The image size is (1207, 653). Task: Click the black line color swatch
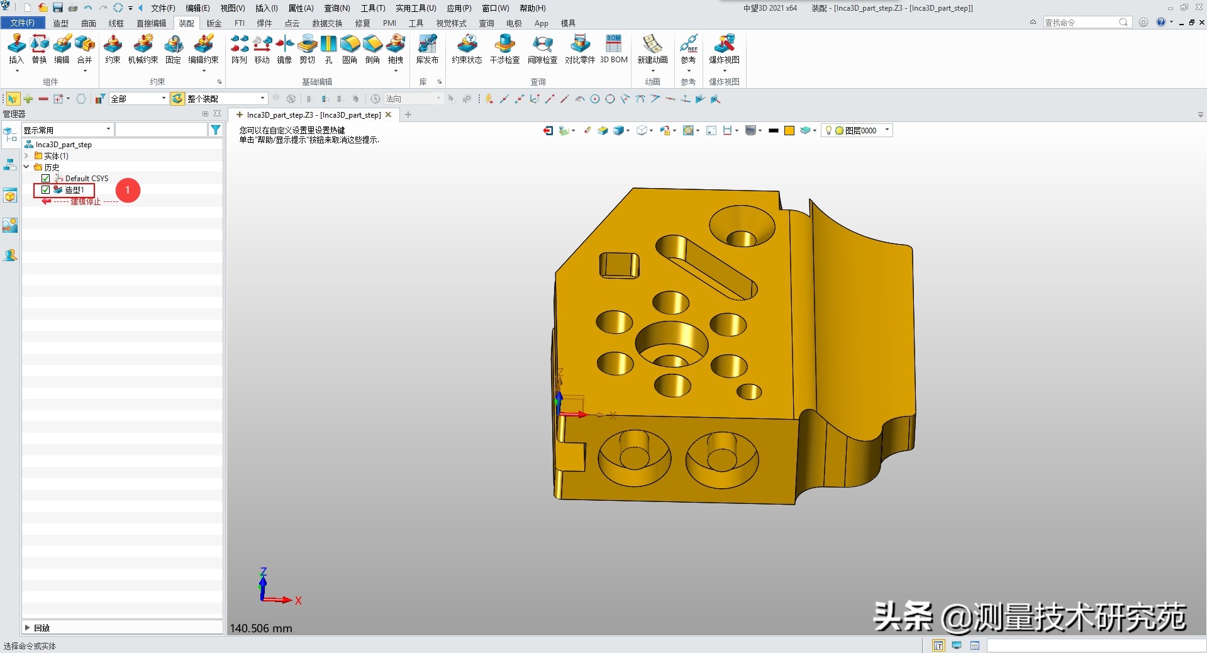pyautogui.click(x=774, y=130)
